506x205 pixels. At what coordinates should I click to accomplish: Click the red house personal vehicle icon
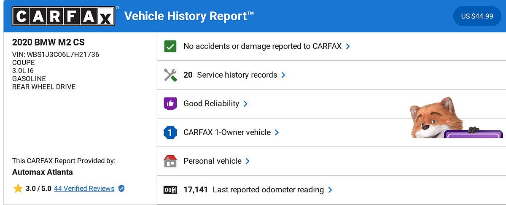[170, 161]
